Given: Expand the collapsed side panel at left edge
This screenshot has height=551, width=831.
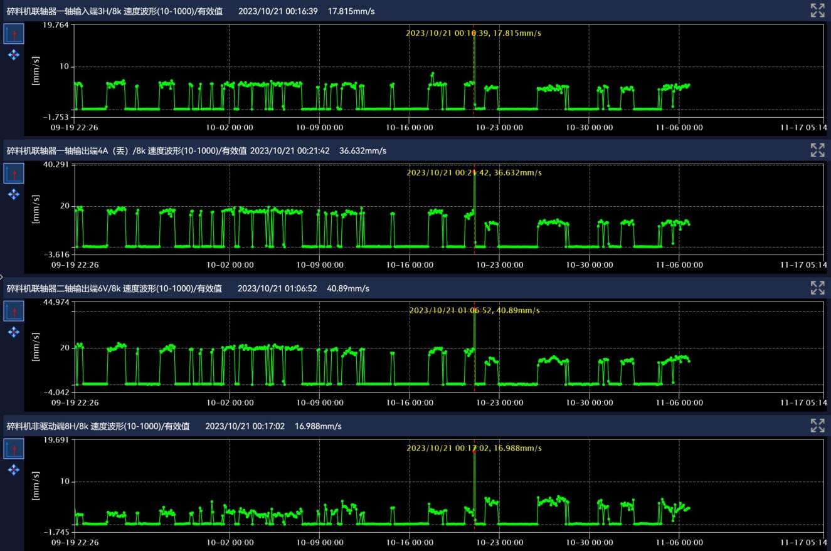Looking at the screenshot, I should point(2,276).
